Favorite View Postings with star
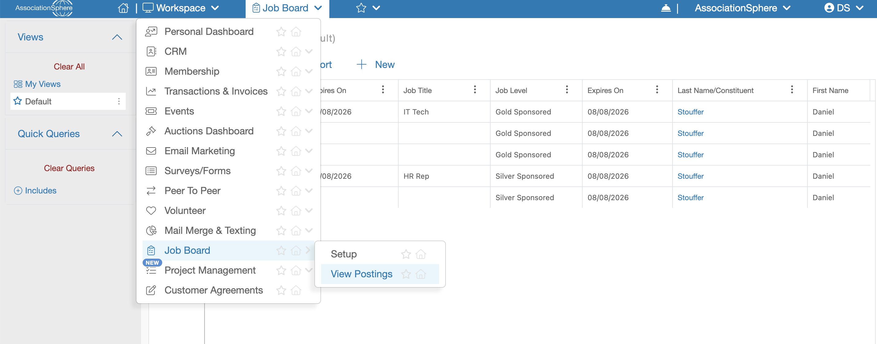The height and width of the screenshot is (344, 877). click(x=406, y=274)
